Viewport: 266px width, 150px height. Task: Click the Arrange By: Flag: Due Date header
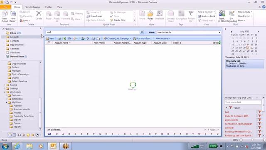tap(238, 97)
